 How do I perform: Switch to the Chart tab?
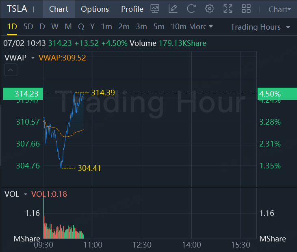(x=59, y=9)
